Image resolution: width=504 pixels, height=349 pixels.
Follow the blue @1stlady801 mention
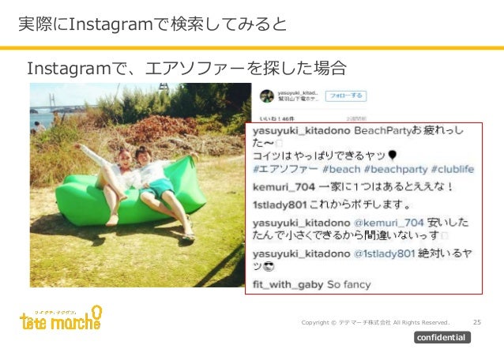pyautogui.click(x=385, y=253)
